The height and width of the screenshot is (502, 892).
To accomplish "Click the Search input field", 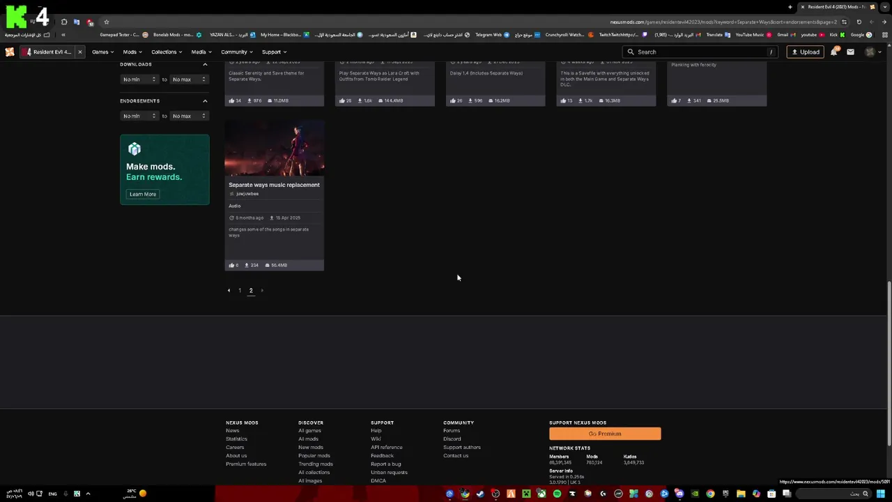I will click(700, 52).
